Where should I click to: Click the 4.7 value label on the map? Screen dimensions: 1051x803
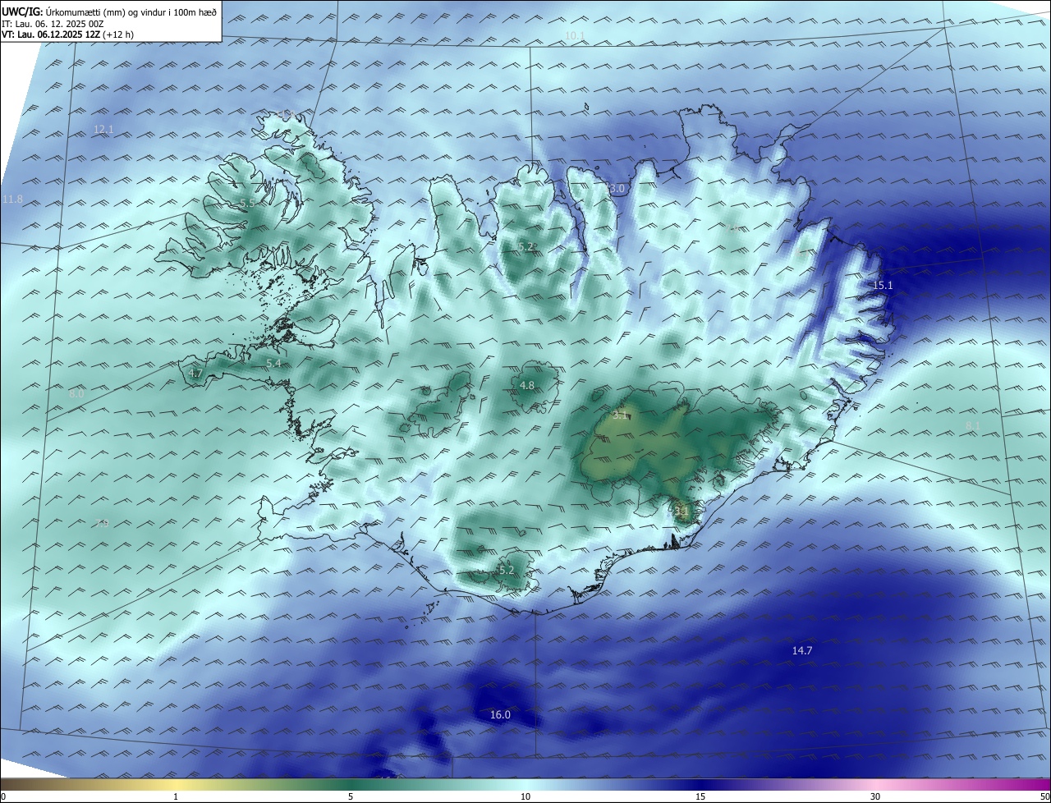click(x=195, y=373)
